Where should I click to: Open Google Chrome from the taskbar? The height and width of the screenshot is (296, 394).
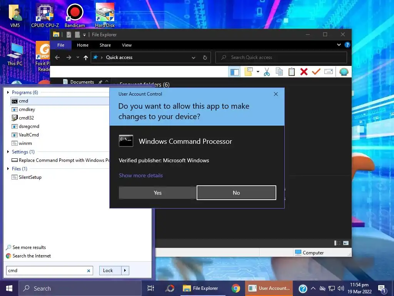(236, 288)
